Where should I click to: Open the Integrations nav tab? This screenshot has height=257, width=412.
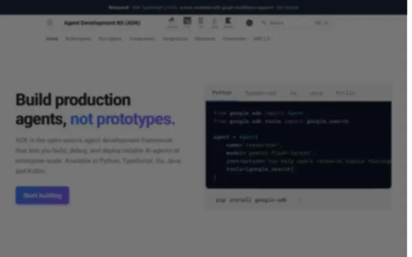(x=175, y=39)
